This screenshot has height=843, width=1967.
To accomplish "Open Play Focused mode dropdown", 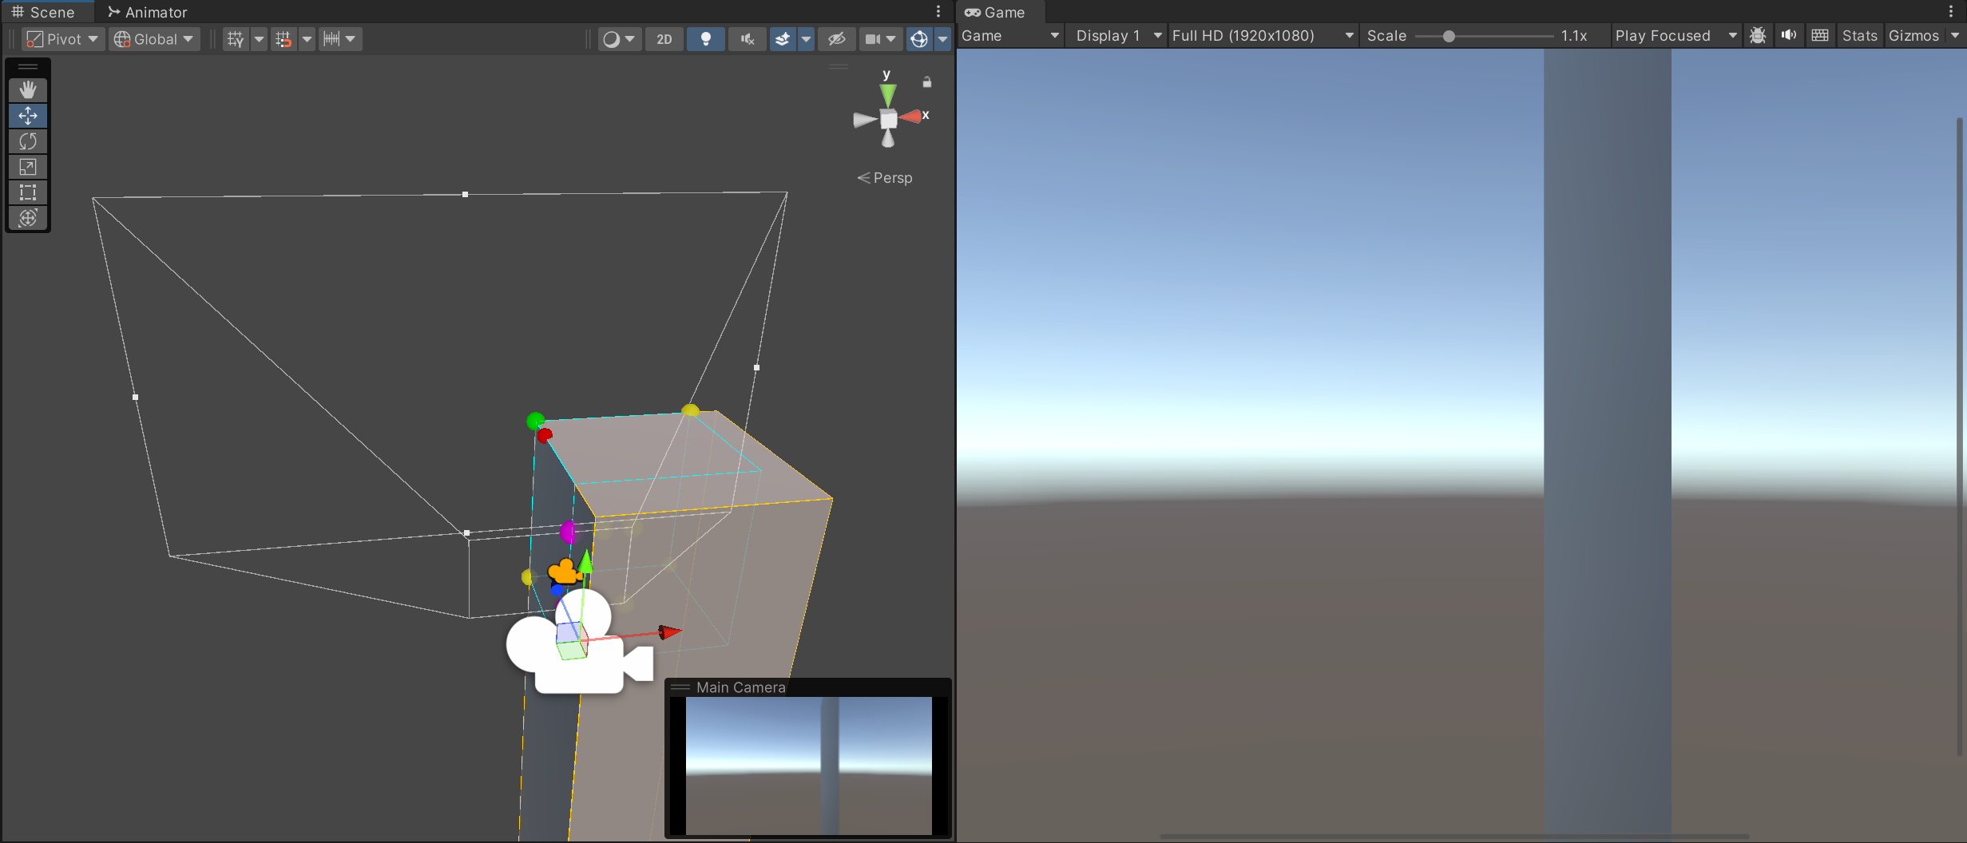I will pos(1676,36).
